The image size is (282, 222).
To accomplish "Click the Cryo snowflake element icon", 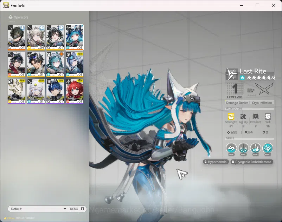I will tap(242, 78).
